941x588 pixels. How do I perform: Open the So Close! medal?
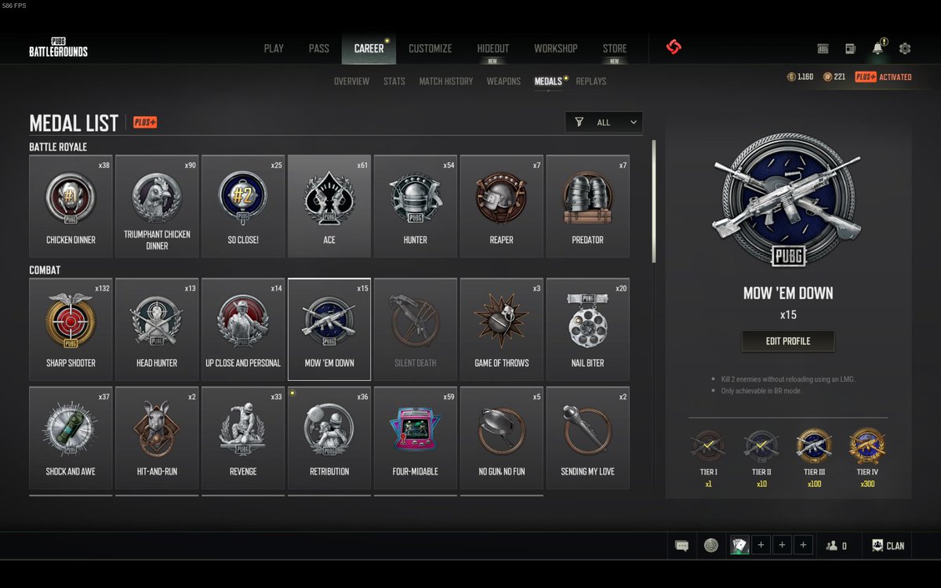click(x=243, y=206)
